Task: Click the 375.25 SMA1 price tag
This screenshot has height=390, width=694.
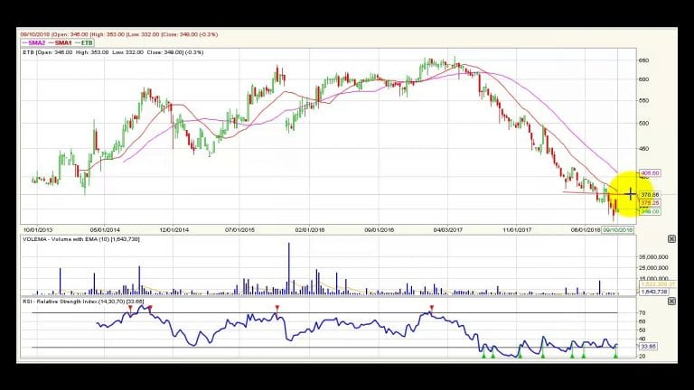Action: tap(650, 203)
